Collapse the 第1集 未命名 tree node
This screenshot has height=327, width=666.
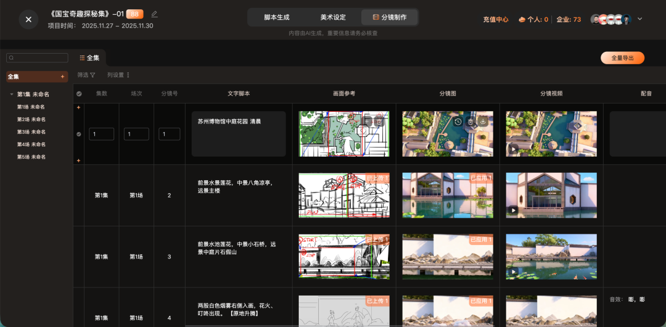tap(12, 94)
